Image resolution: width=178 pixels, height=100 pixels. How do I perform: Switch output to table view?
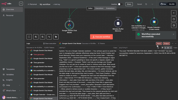click(x=168, y=48)
